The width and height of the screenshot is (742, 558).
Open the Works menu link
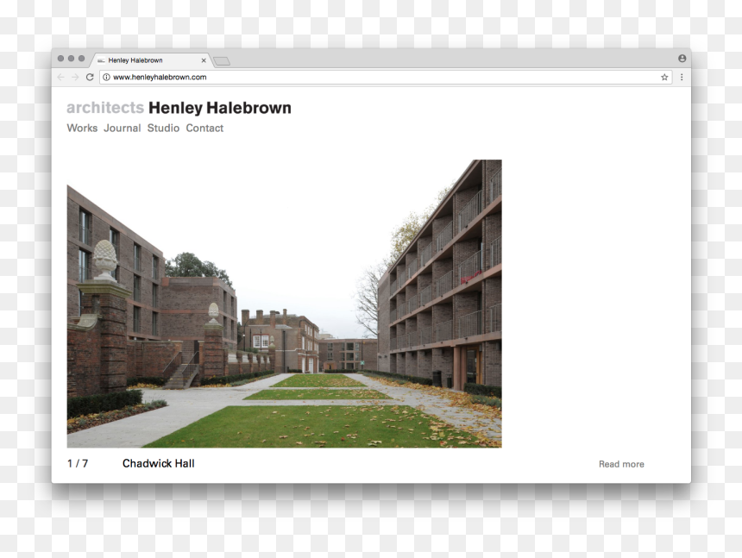point(82,129)
